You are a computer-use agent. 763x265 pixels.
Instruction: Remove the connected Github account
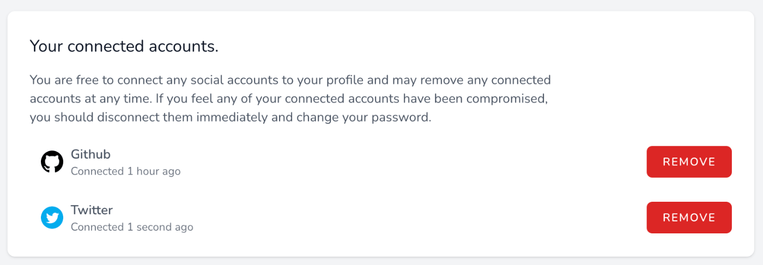pos(689,162)
